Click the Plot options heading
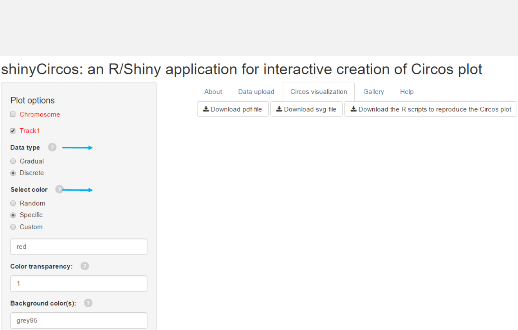This screenshot has height=330, width=518. point(33,100)
